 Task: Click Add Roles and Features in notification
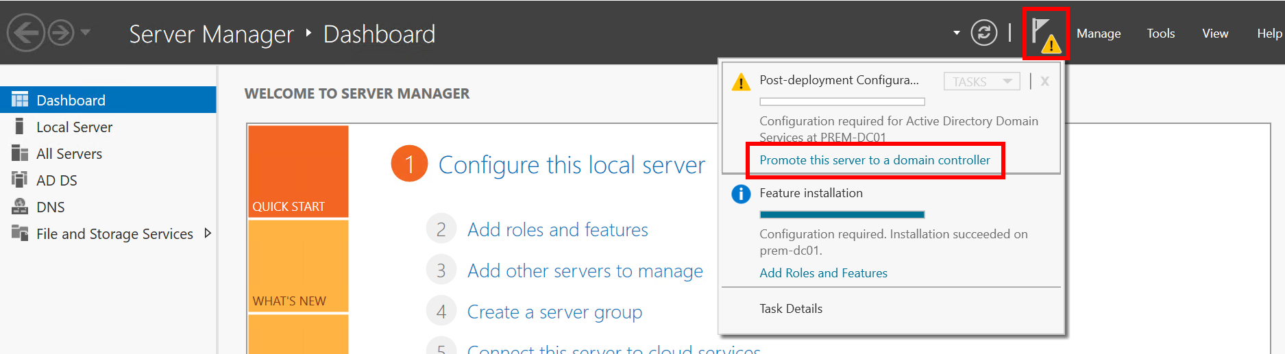click(823, 273)
